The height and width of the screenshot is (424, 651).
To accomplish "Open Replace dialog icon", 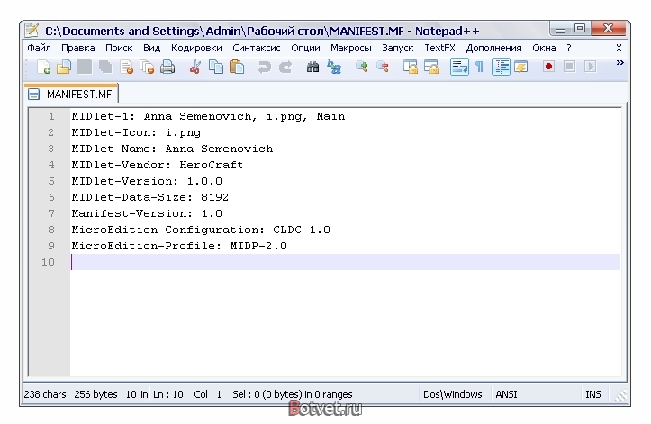I will point(334,67).
